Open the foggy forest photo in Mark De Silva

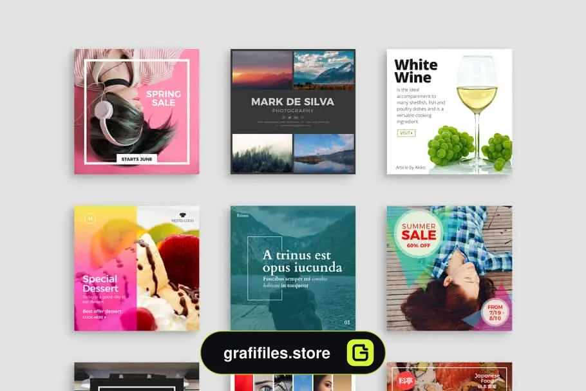pos(262,153)
